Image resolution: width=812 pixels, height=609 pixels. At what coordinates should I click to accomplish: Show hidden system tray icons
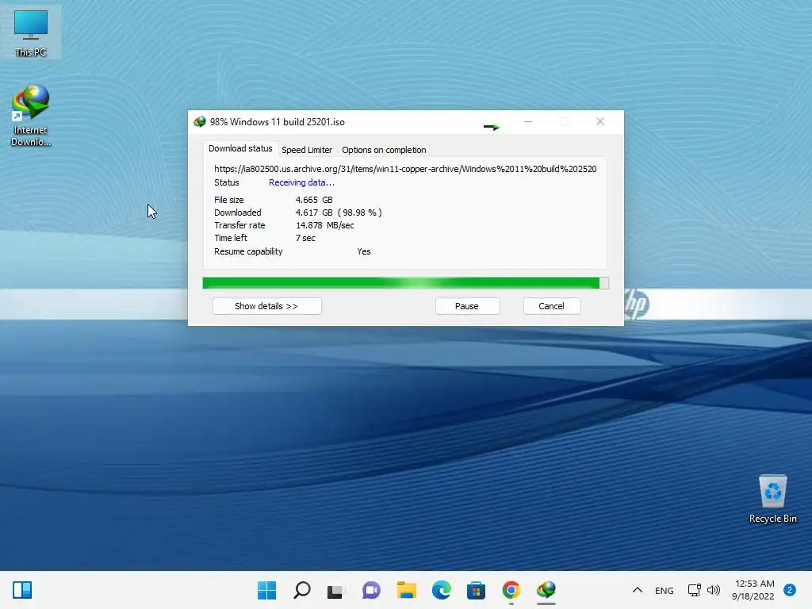638,590
